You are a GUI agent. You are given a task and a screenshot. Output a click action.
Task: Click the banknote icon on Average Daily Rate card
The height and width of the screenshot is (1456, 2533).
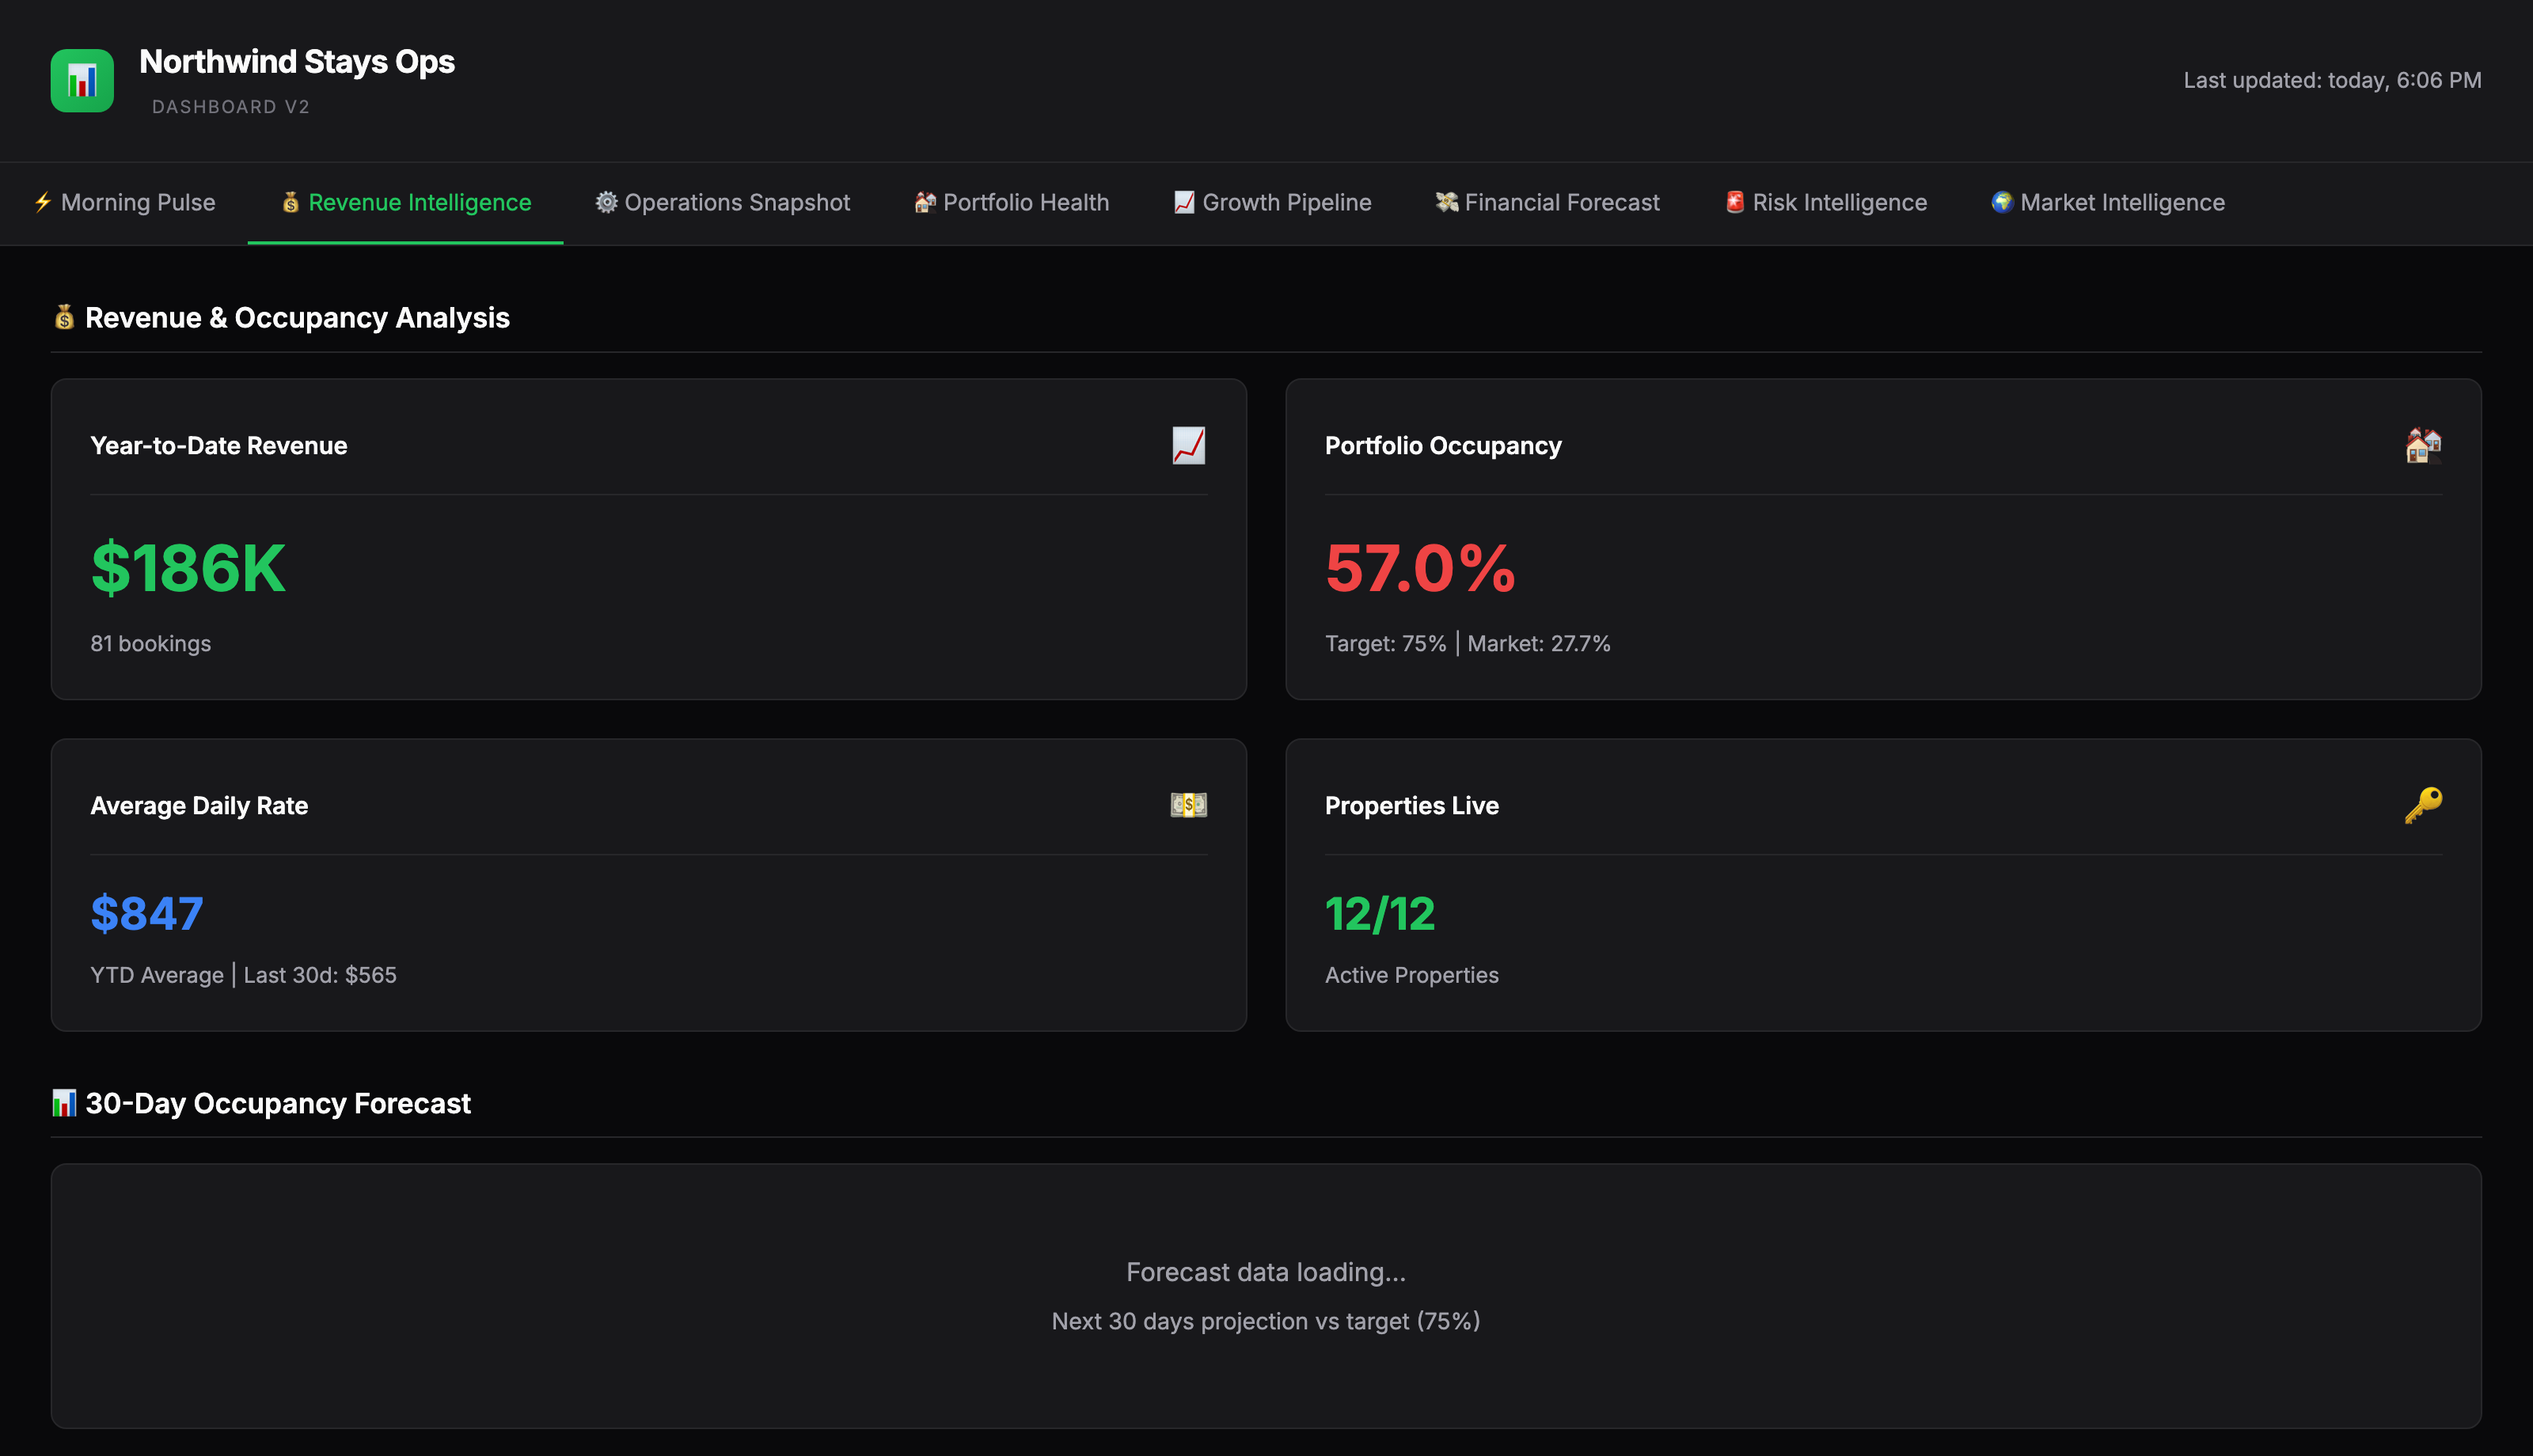click(x=1188, y=805)
